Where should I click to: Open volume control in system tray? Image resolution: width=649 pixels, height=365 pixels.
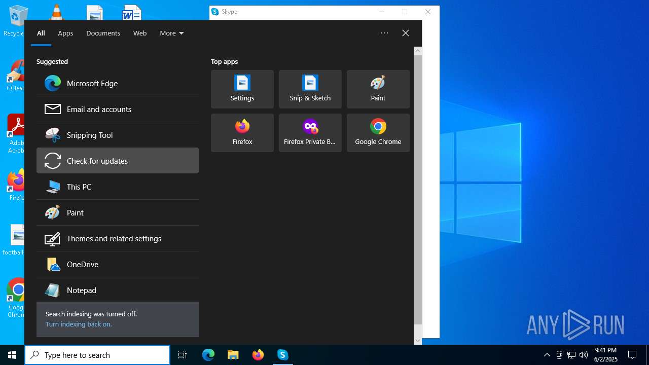click(584, 355)
